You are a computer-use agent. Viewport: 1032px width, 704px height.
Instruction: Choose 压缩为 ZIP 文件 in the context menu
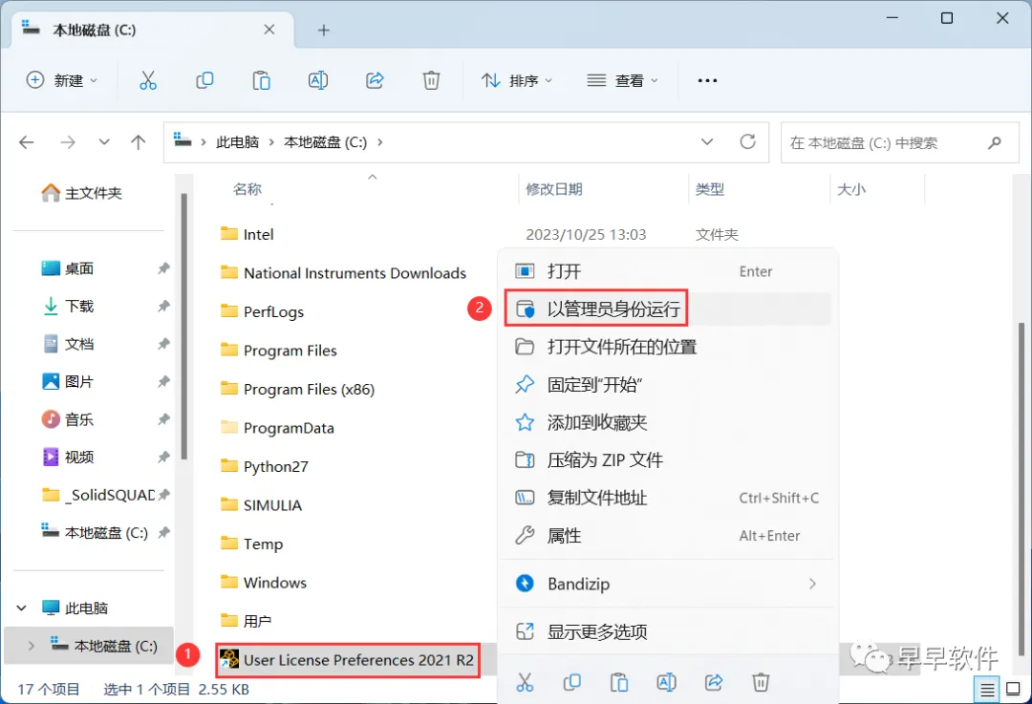pos(667,459)
